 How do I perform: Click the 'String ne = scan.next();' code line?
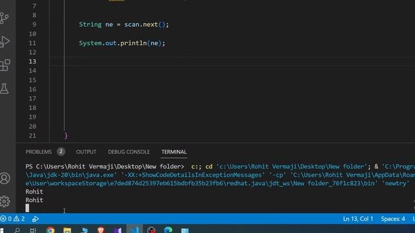click(x=124, y=25)
